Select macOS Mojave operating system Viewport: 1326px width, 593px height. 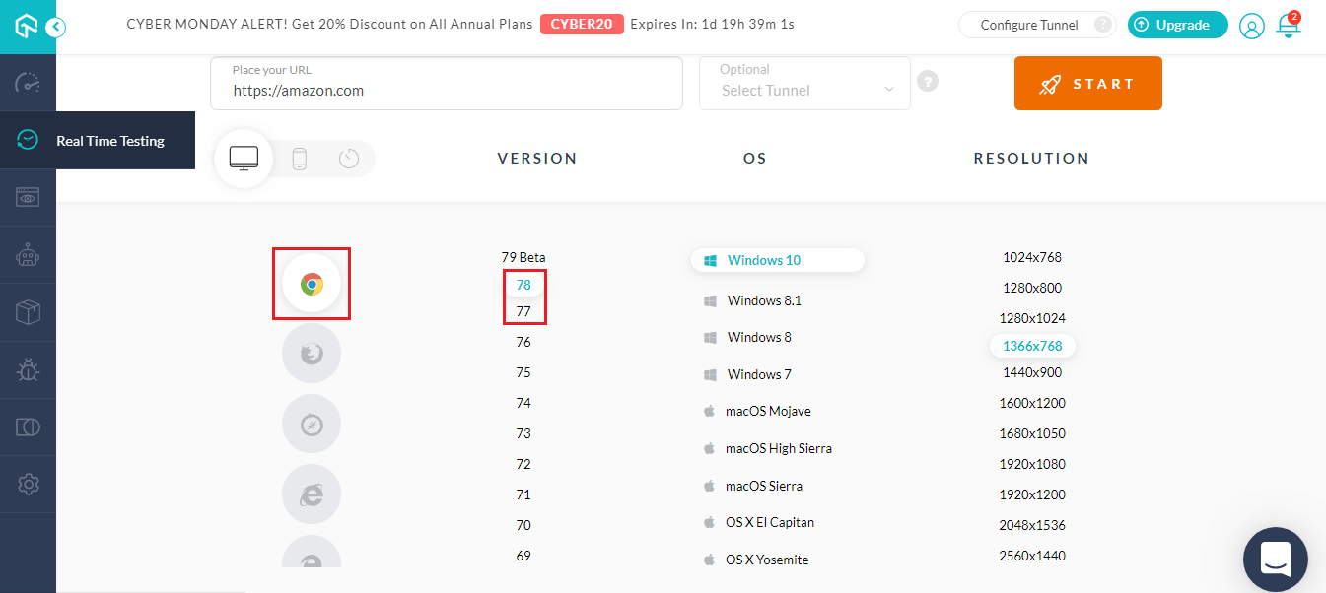click(x=757, y=411)
